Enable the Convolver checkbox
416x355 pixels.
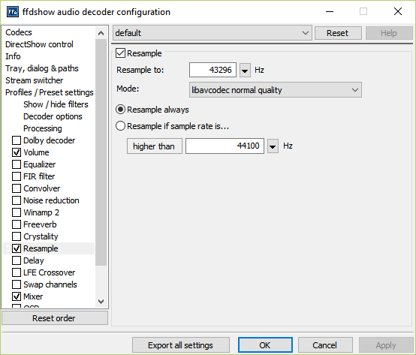point(17,188)
